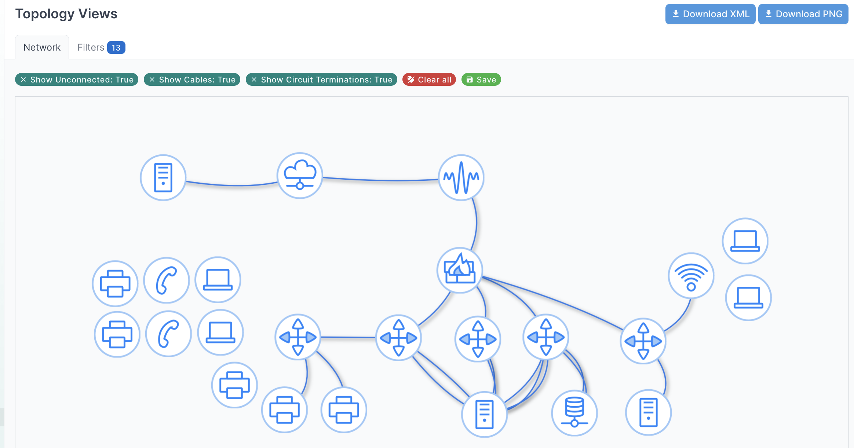Select the upper-left phone node
Viewport: 854px width, 448px height.
click(167, 280)
